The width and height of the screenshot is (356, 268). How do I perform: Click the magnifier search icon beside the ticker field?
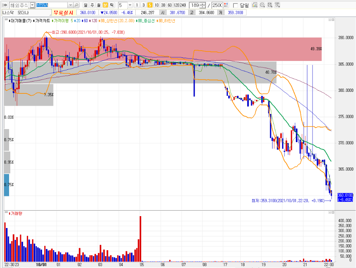pos(76,5)
